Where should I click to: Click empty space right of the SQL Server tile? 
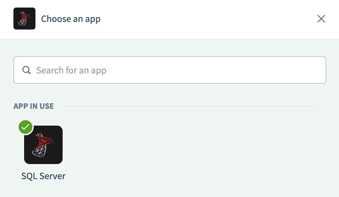point(172,148)
